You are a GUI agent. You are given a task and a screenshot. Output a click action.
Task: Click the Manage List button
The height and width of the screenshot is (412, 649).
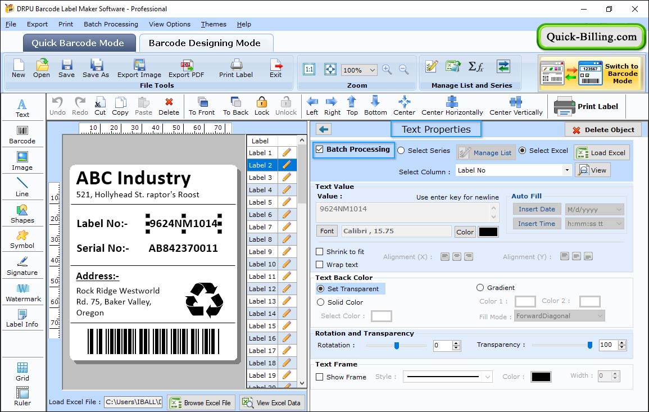[485, 153]
